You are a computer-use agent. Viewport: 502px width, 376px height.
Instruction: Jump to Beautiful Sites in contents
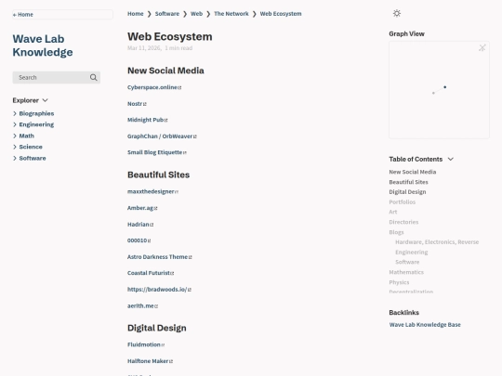point(408,182)
